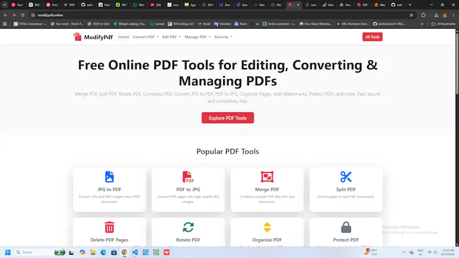
Task: Open the Chrome profile avatar
Action: pos(445,15)
